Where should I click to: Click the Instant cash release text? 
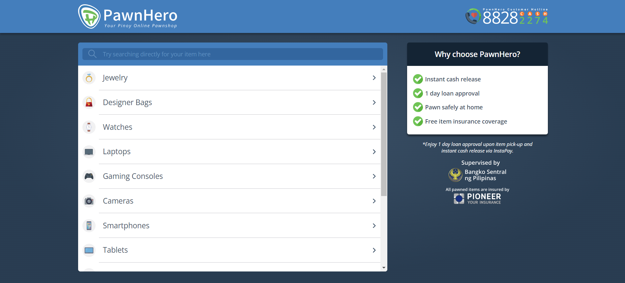(453, 79)
